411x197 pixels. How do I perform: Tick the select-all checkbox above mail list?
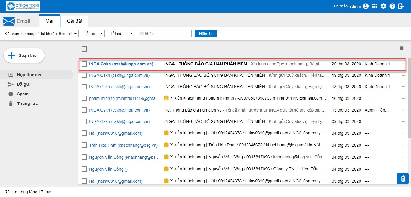click(x=84, y=49)
